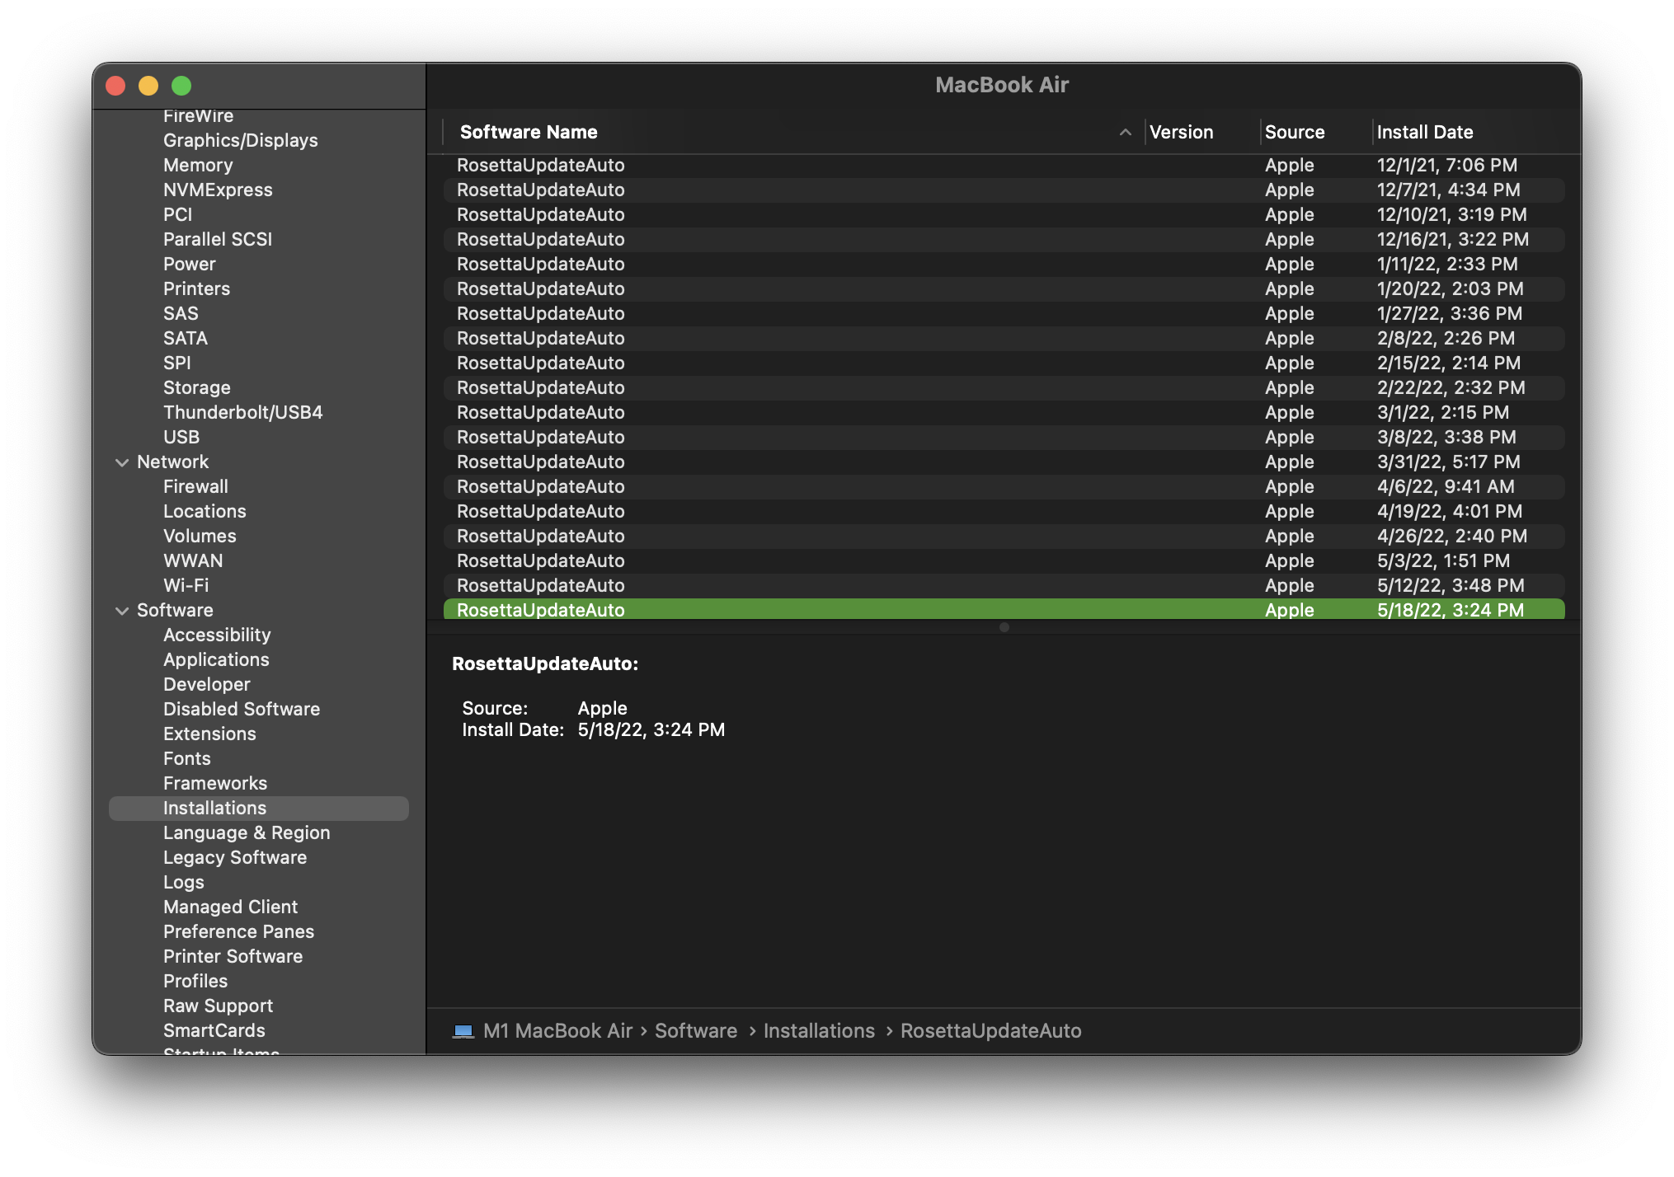Click Software in the bottom path bar

(x=695, y=1031)
